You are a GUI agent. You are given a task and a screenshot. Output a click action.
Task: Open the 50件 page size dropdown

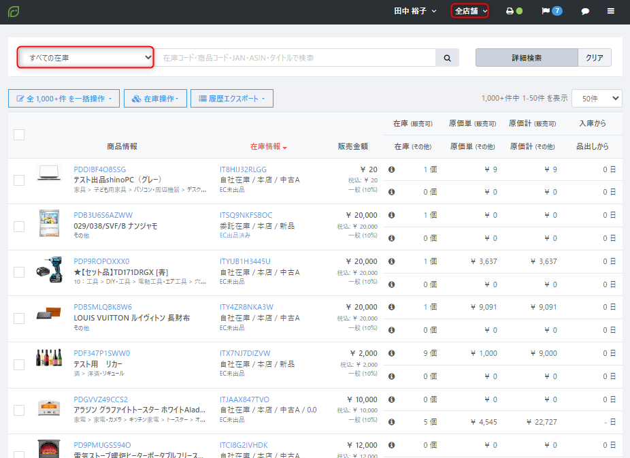pos(597,98)
